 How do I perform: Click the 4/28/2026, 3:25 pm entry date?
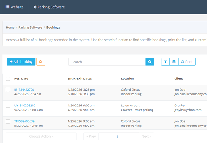tap(81, 90)
